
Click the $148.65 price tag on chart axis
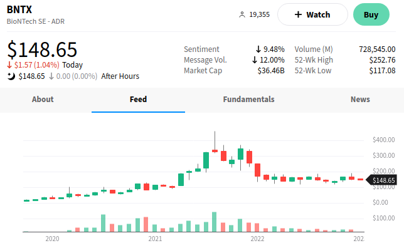click(x=381, y=180)
